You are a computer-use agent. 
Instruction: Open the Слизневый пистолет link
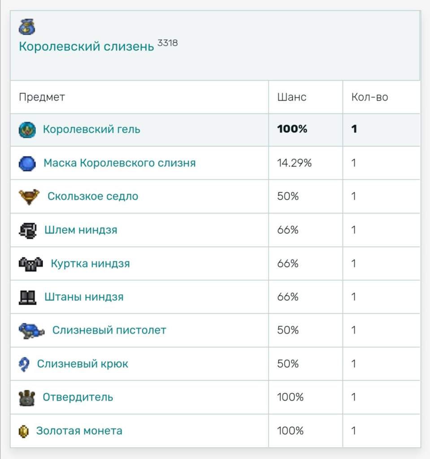click(109, 330)
